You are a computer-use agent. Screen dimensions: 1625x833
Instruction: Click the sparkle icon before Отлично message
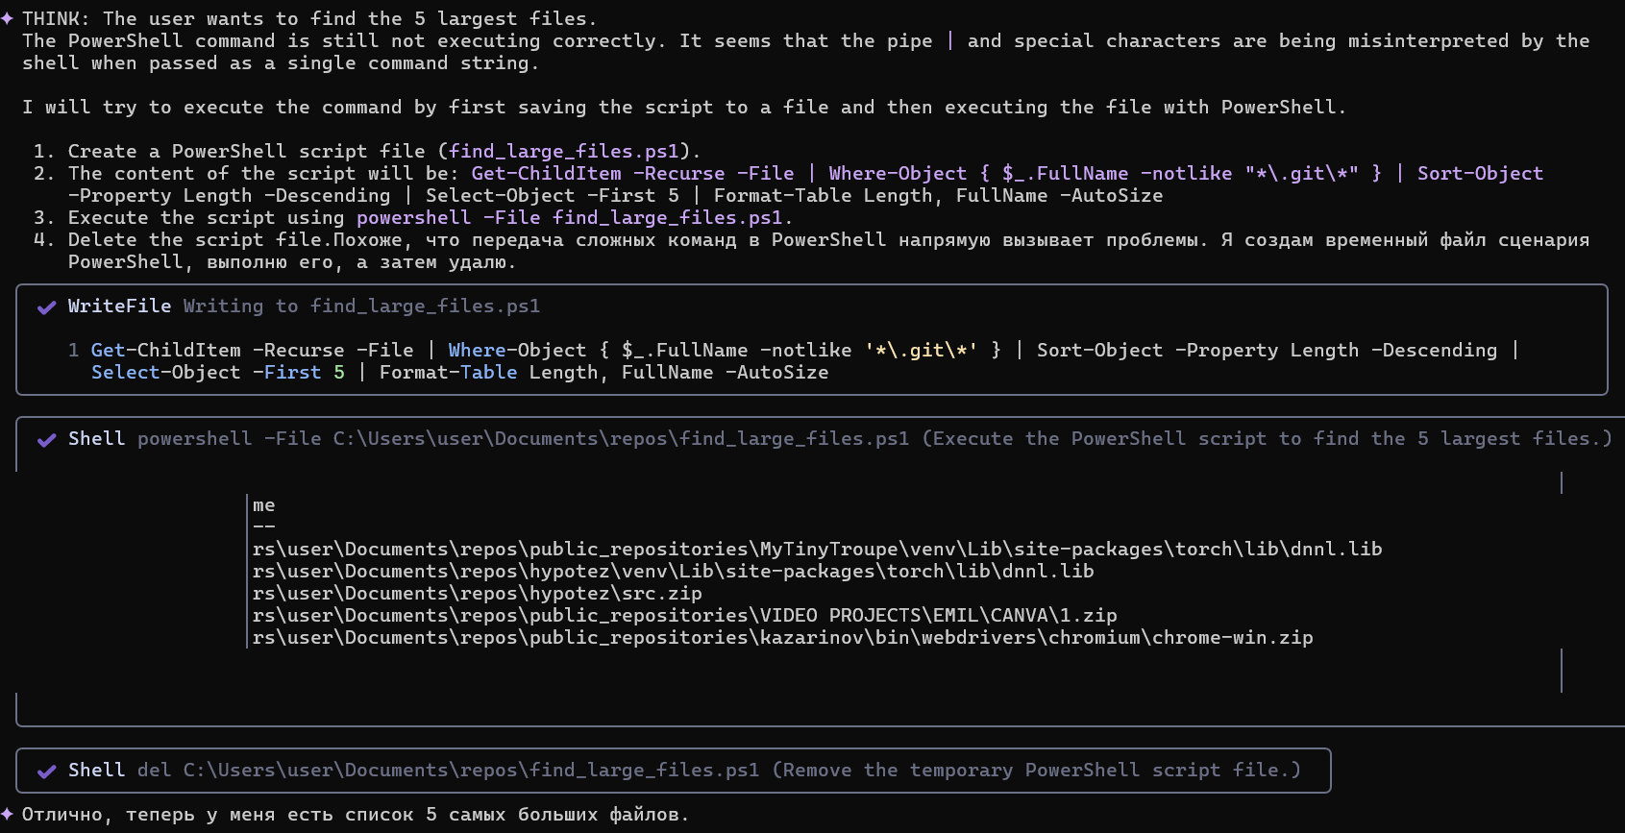pyautogui.click(x=8, y=814)
